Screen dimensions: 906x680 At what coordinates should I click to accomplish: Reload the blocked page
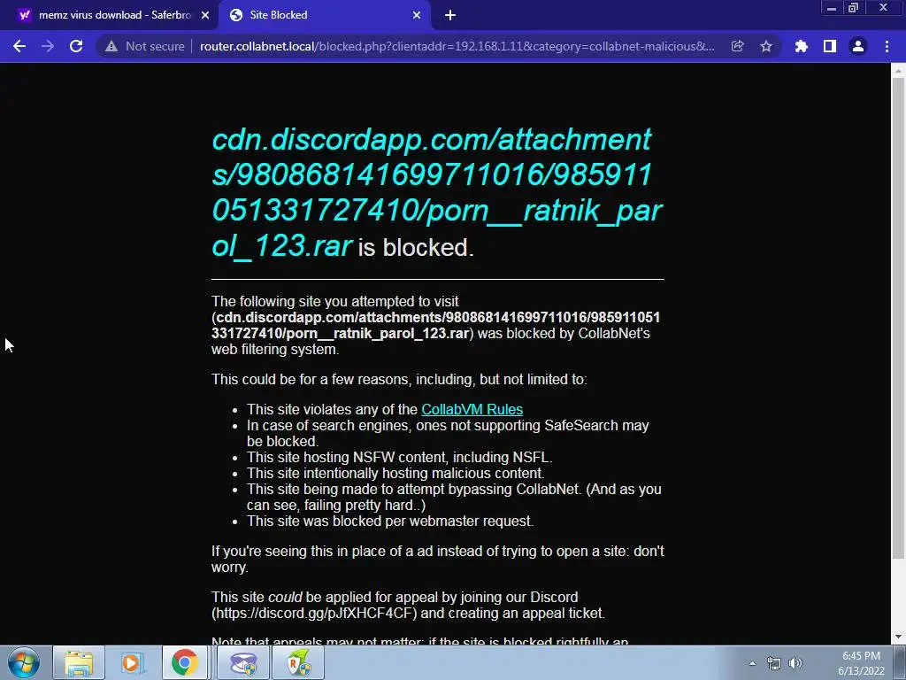(x=76, y=46)
